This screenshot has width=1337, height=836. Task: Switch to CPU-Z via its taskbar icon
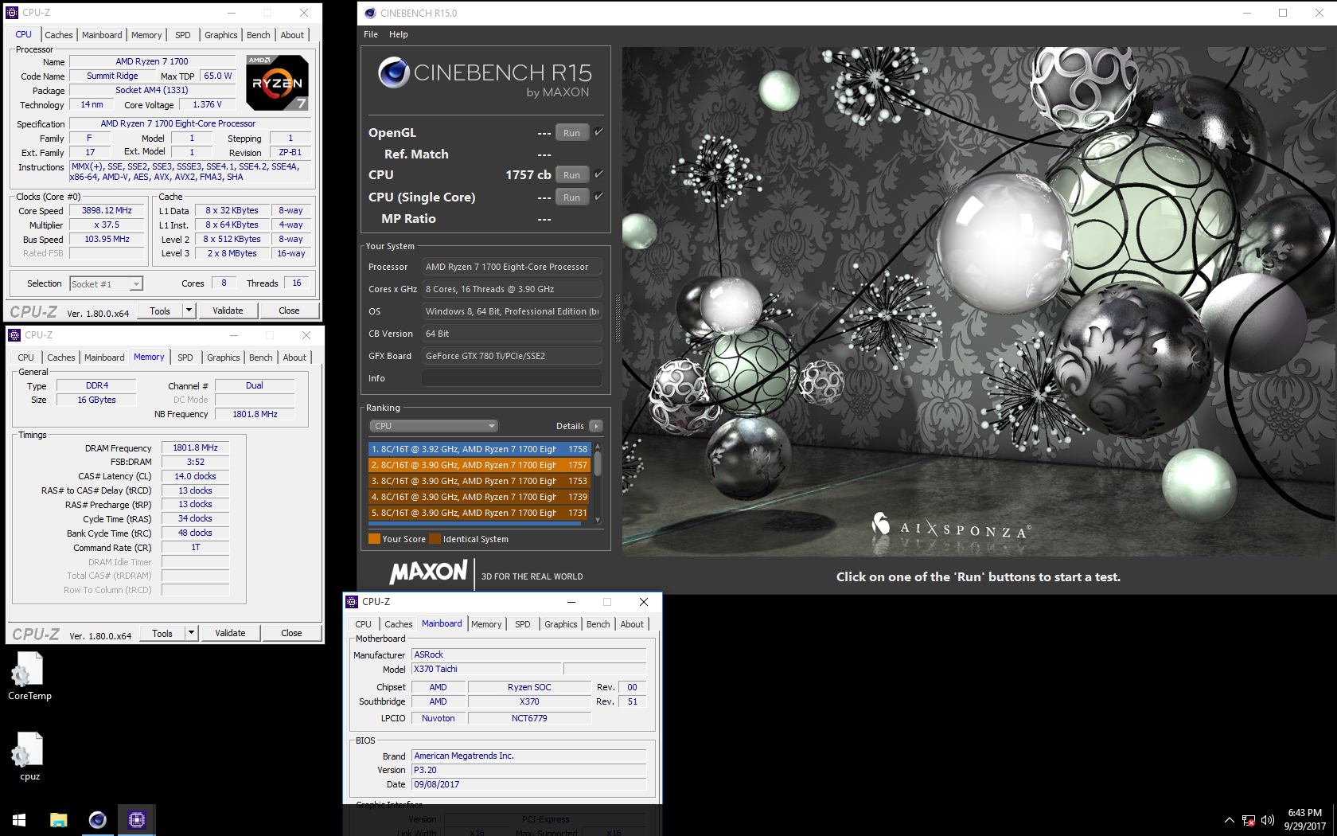(136, 820)
